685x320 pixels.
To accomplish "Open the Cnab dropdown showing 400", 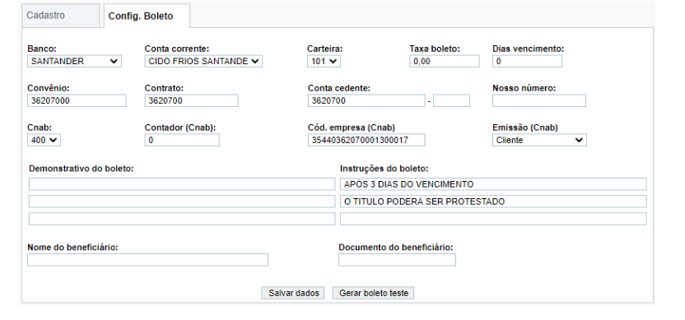I will pos(44,140).
